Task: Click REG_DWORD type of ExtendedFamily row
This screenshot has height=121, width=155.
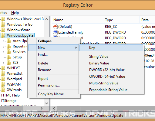Action: tap(115, 32)
